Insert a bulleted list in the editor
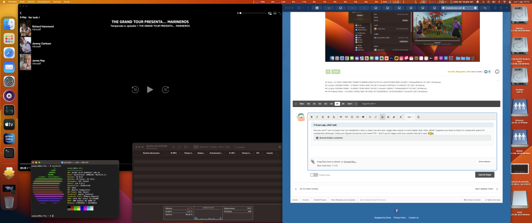Viewport: 532px width, 223px height. (x=370, y=117)
